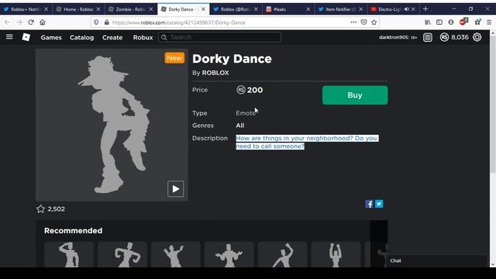Click the roblox.com address bar URL
The image size is (496, 279).
pos(179,22)
